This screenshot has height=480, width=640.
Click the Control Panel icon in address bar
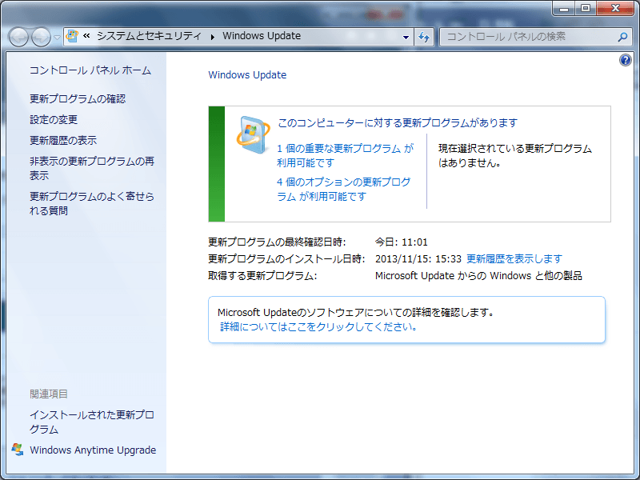click(x=72, y=36)
